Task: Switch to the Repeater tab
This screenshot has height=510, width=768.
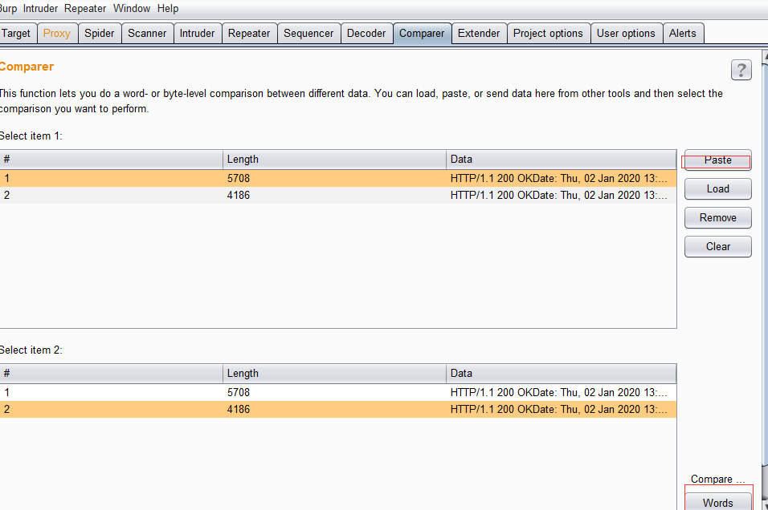Action: (249, 33)
